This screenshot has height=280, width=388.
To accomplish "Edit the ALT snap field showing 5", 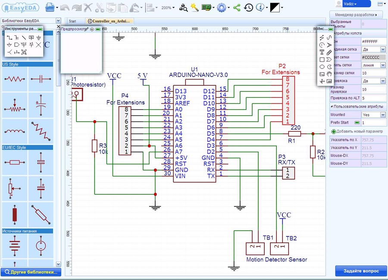I will point(373,98).
